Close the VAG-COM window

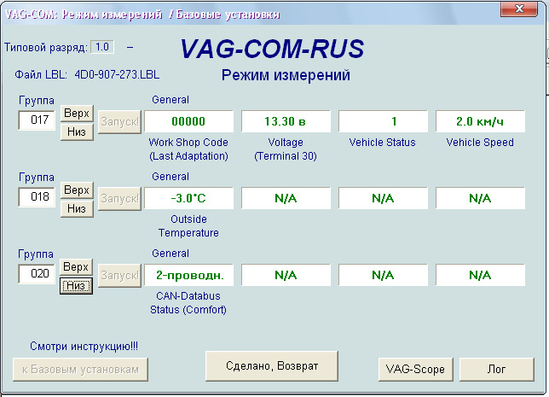click(x=519, y=9)
